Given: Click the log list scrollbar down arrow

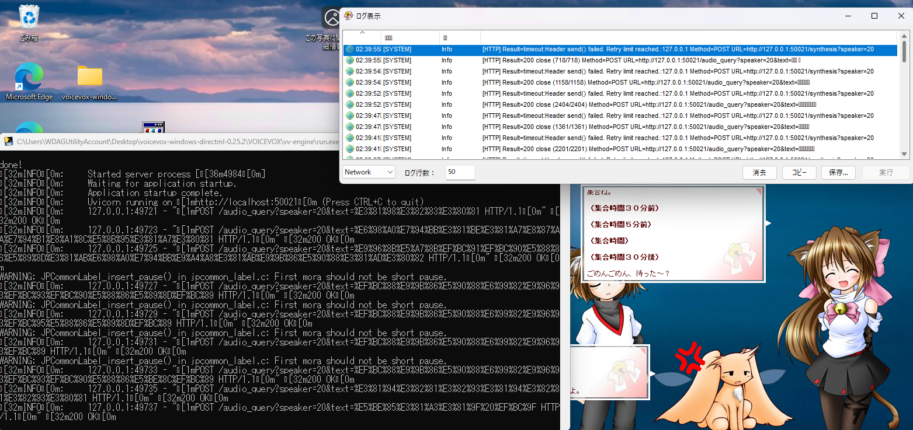Looking at the screenshot, I should [x=904, y=154].
